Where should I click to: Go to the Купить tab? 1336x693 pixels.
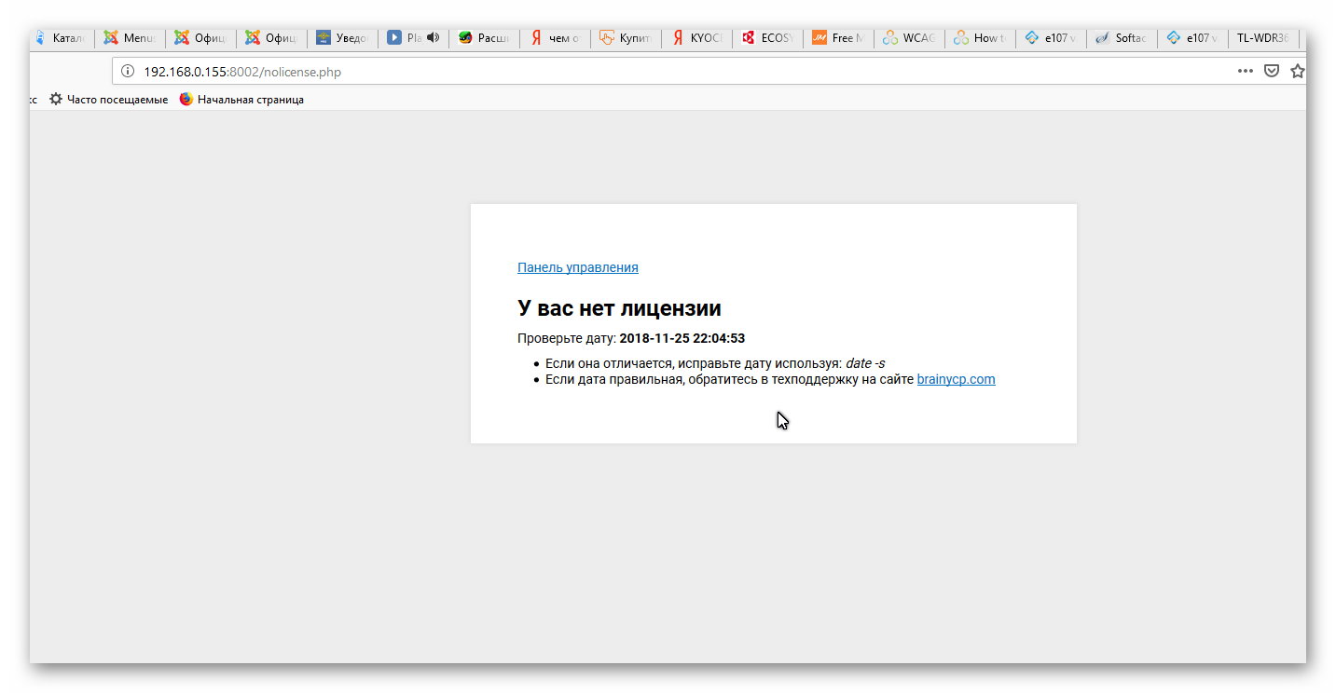click(627, 38)
